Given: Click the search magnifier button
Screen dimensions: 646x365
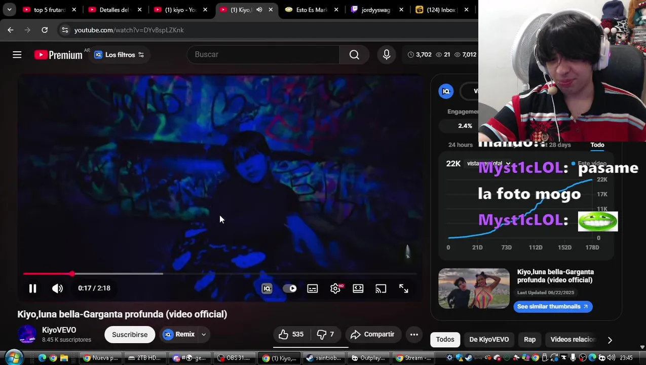Looking at the screenshot, I should coord(354,55).
